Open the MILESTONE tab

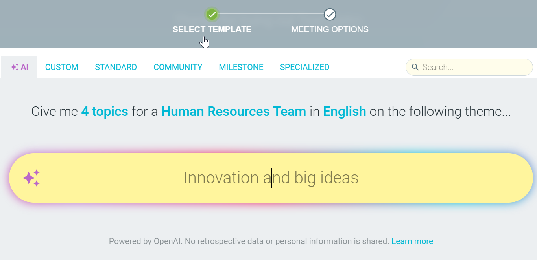click(241, 67)
